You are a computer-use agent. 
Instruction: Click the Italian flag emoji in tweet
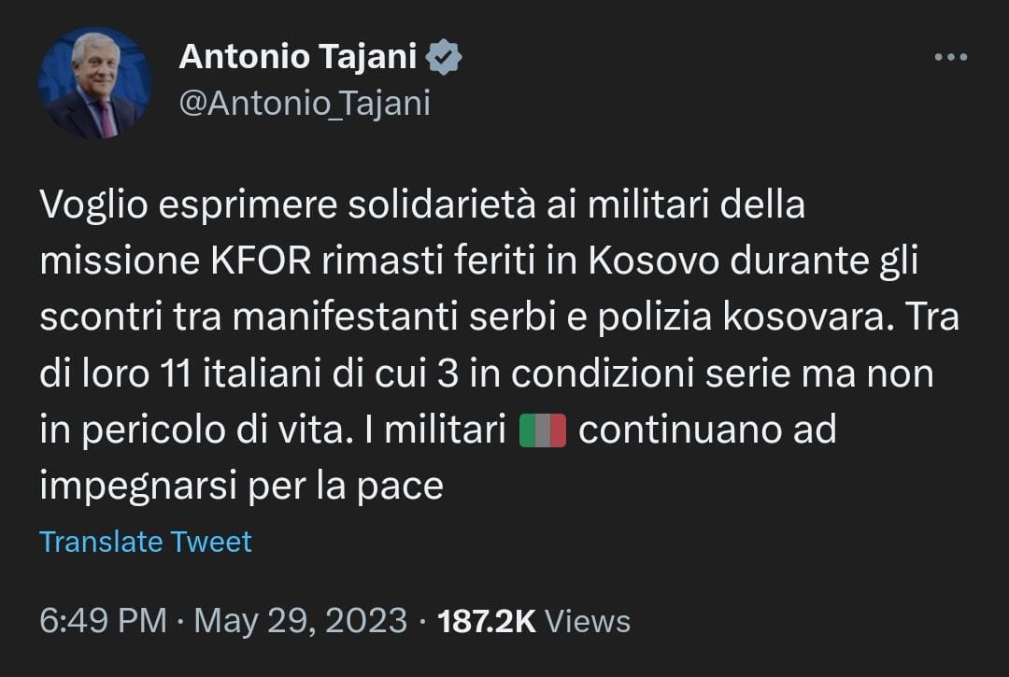click(x=542, y=431)
